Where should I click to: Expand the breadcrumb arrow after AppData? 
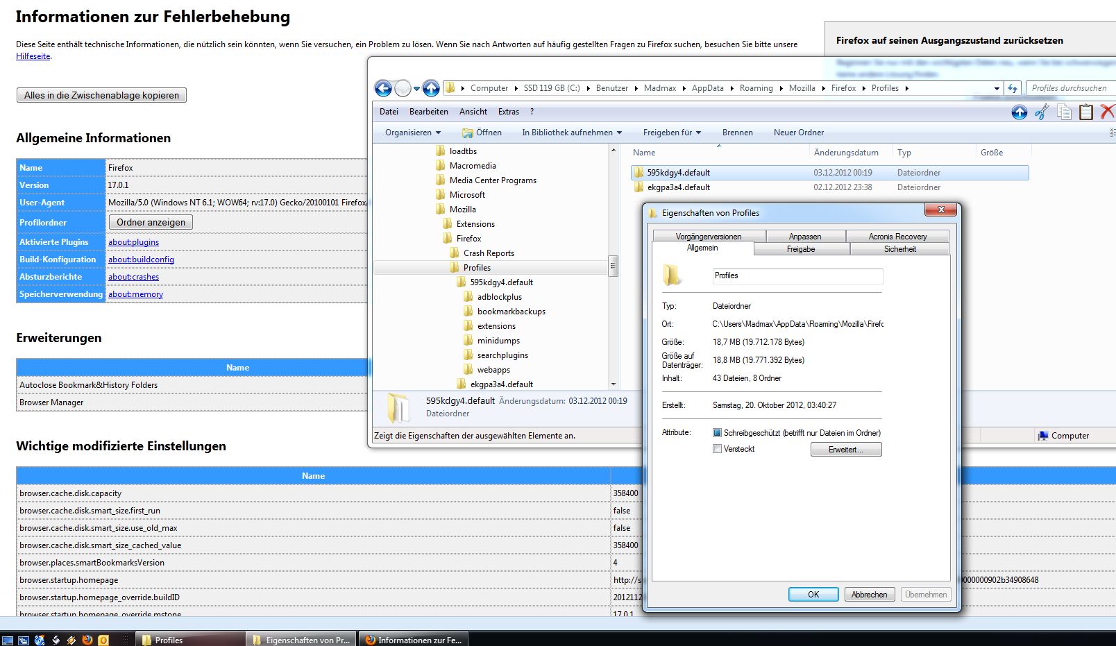[732, 88]
